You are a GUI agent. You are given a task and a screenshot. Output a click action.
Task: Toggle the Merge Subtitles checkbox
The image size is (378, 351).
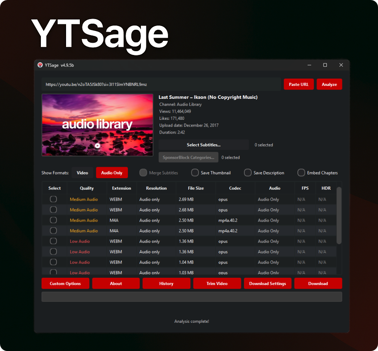[x=143, y=173]
